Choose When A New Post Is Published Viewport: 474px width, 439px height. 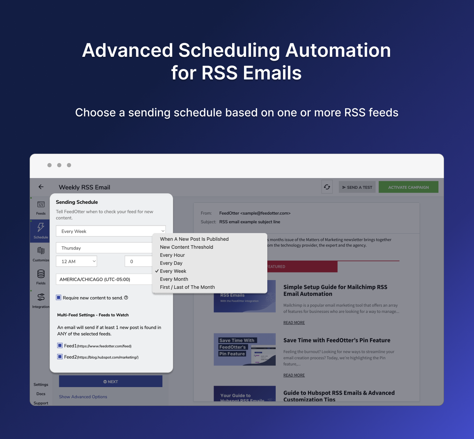[194, 239]
